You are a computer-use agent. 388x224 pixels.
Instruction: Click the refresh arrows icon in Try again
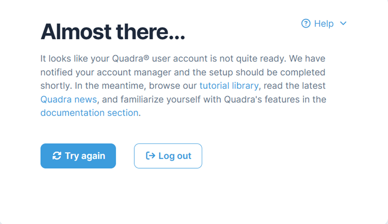(57, 156)
